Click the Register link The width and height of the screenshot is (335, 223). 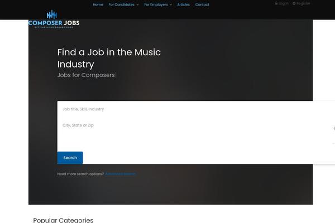click(301, 3)
